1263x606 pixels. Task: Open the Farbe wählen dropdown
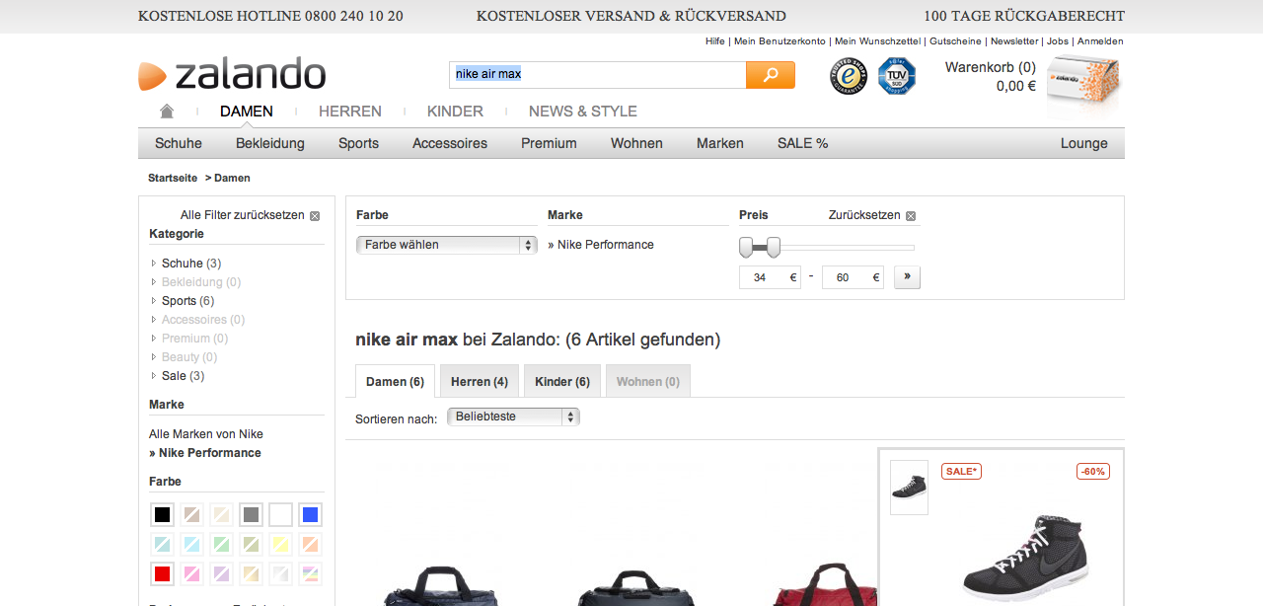pyautogui.click(x=446, y=245)
